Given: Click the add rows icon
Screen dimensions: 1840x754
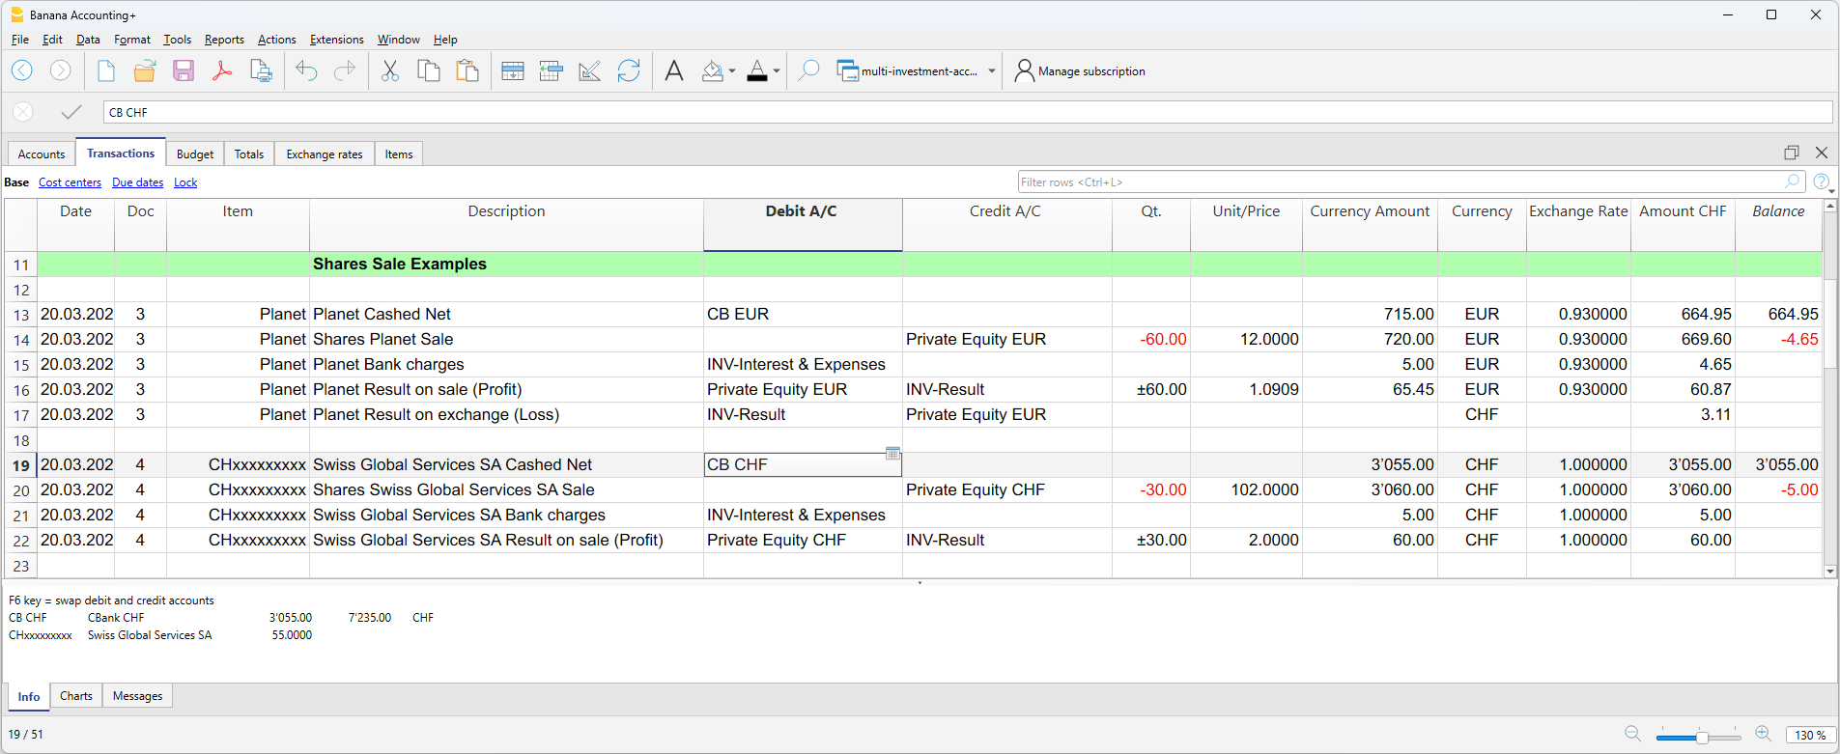Looking at the screenshot, I should (513, 70).
